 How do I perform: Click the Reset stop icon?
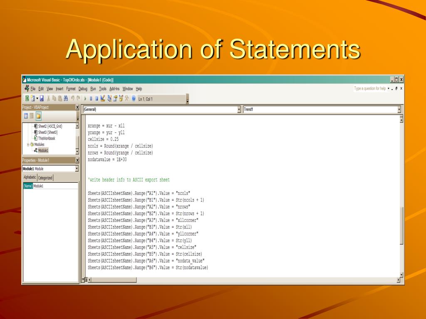tap(97, 99)
